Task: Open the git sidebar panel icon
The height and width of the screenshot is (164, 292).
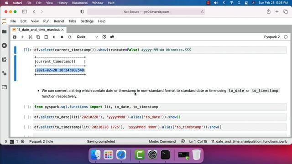Action: tap(4, 60)
